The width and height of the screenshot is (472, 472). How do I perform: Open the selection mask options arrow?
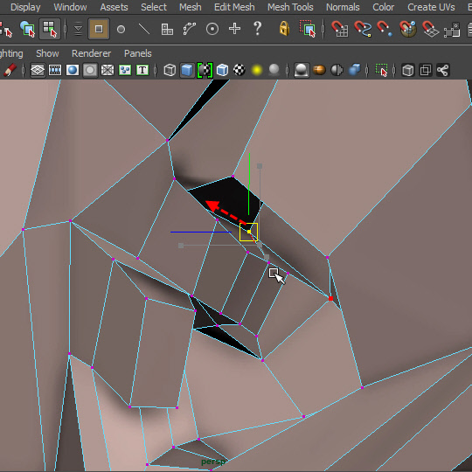pyautogui.click(x=78, y=29)
